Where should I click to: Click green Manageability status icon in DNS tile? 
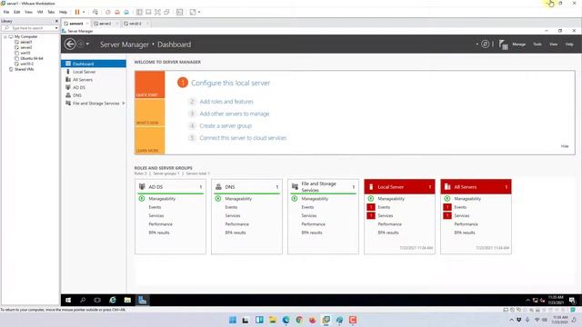coord(218,199)
